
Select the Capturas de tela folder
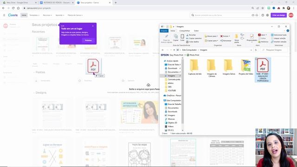pyautogui.click(x=194, y=67)
